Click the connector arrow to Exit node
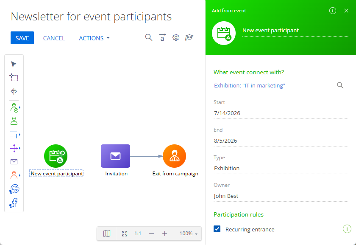 coord(147,156)
